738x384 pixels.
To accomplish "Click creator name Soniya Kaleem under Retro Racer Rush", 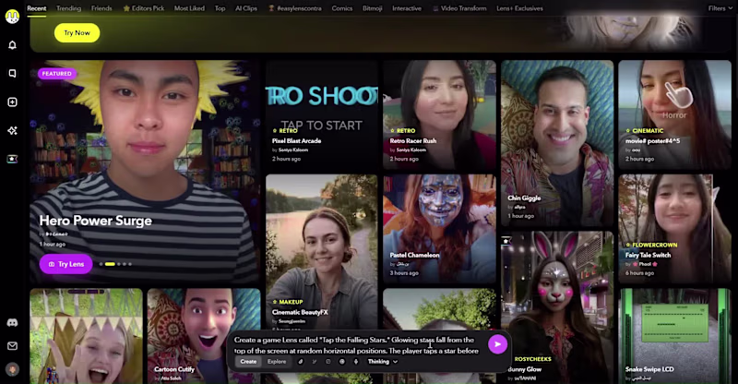I will click(411, 150).
